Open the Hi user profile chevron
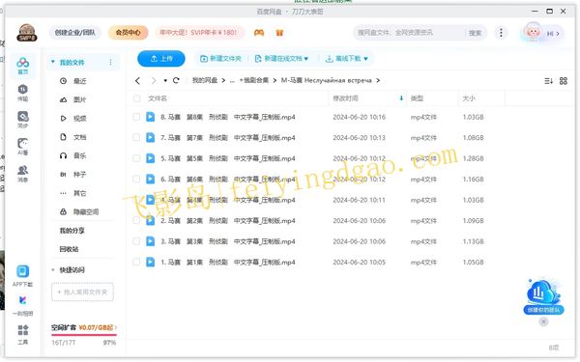 [558, 33]
